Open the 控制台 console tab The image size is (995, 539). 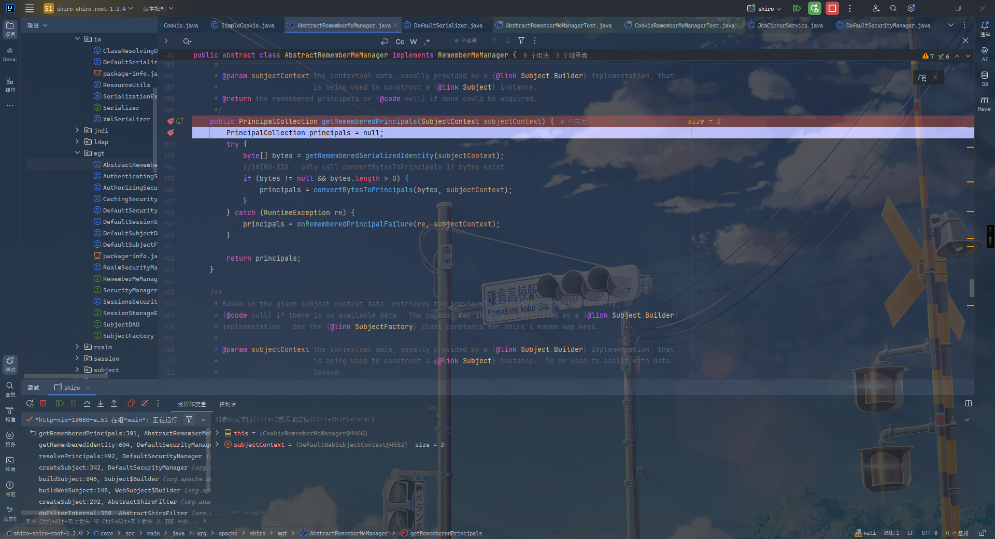(x=228, y=404)
